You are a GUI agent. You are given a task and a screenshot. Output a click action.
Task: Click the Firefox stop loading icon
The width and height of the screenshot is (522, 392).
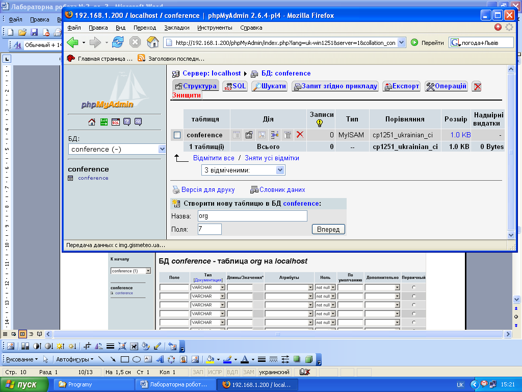[x=135, y=42]
